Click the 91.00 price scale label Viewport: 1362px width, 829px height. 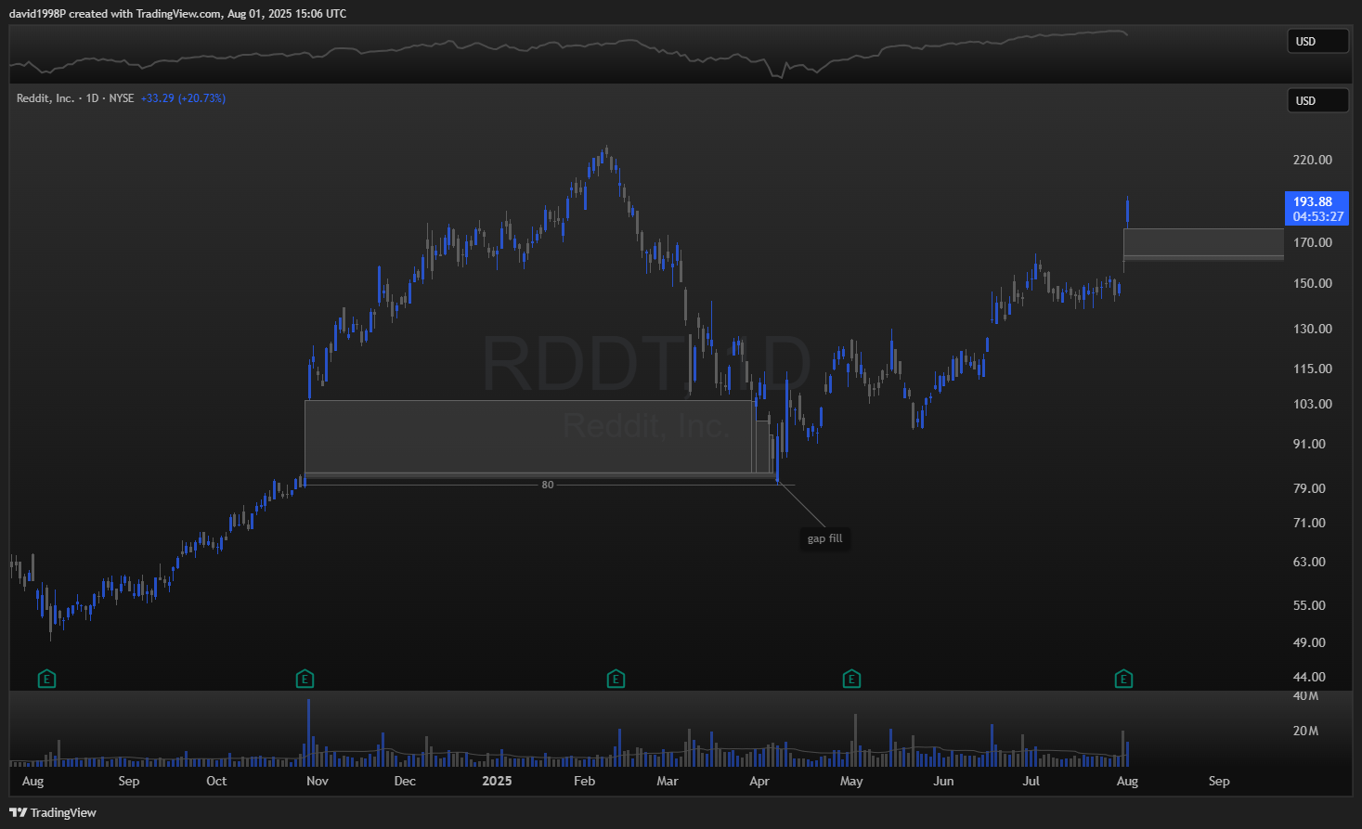tap(1309, 444)
